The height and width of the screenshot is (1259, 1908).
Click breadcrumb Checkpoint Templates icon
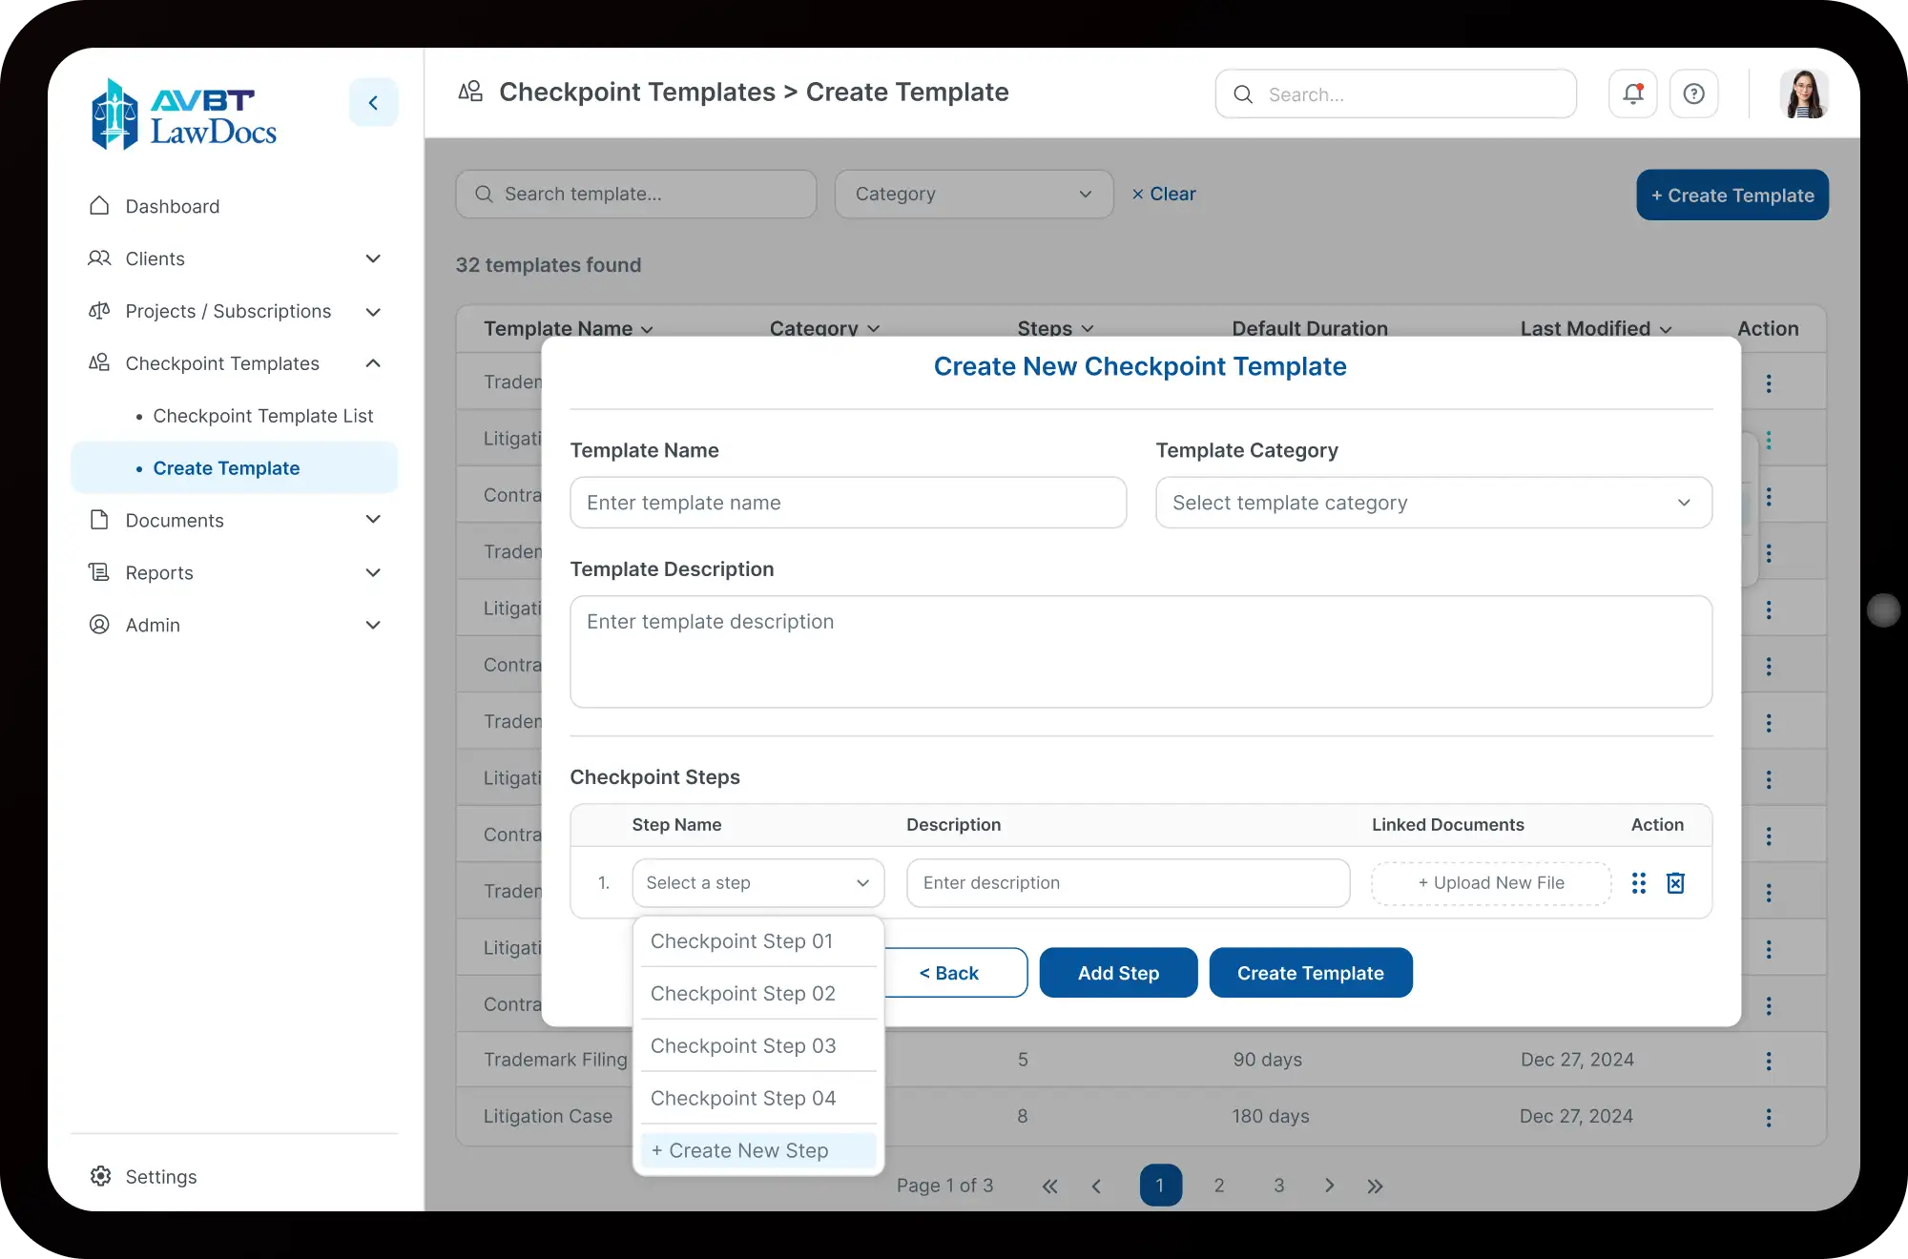click(x=470, y=92)
